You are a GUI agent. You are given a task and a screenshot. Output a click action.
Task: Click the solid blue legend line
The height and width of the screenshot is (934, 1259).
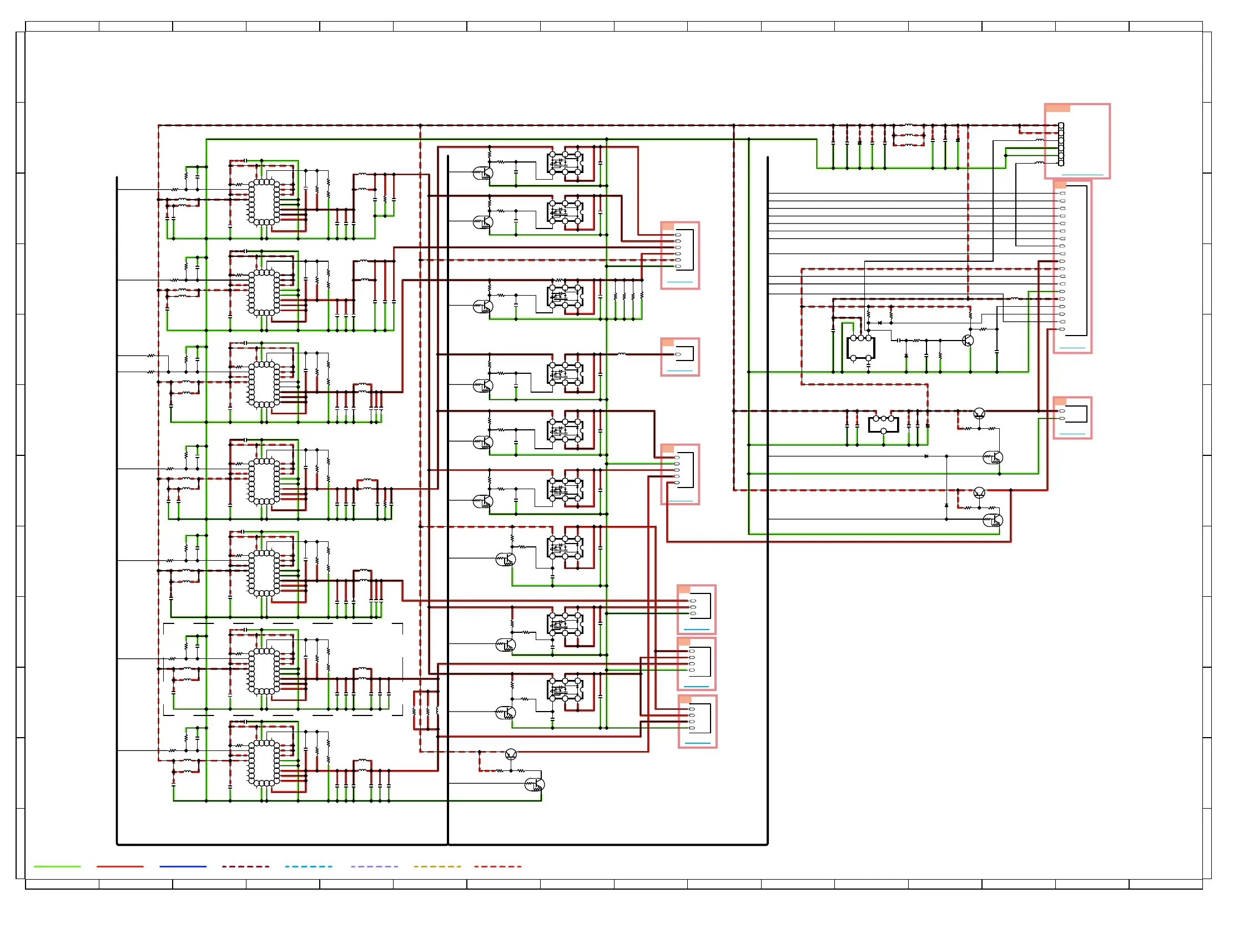183,866
